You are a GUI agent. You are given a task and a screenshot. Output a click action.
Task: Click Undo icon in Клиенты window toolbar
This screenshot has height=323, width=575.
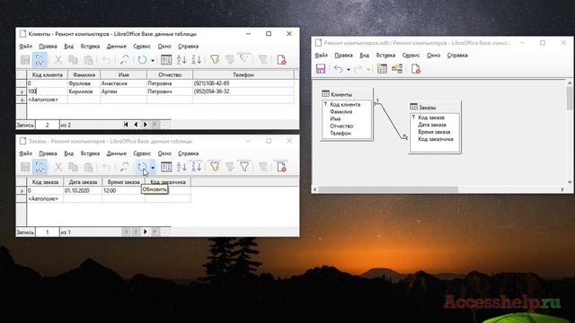106,60
